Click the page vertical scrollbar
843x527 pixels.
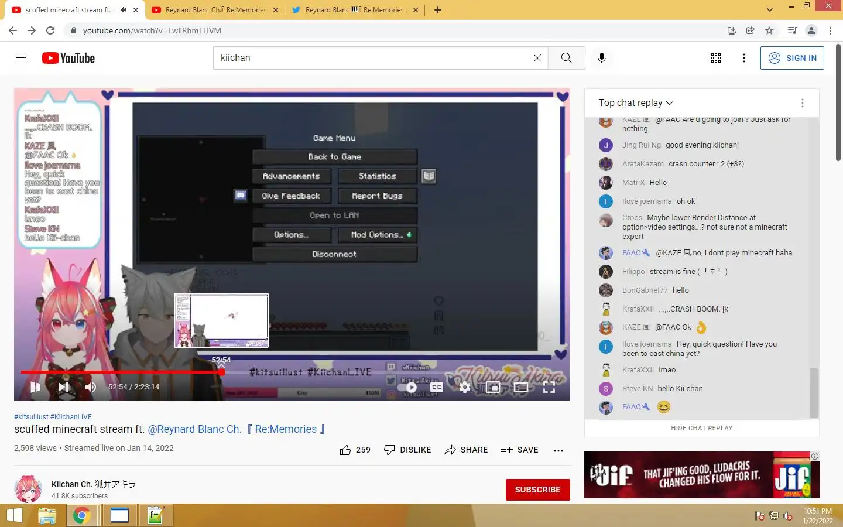coord(838,102)
